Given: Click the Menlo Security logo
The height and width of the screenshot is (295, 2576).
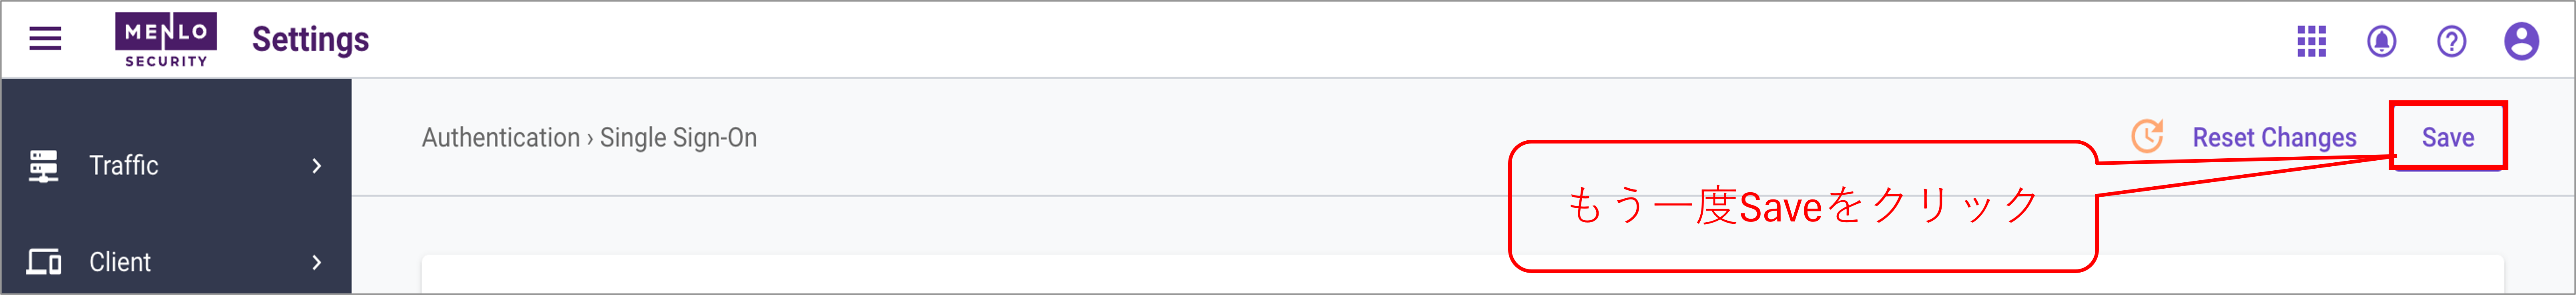Looking at the screenshot, I should coord(166,40).
